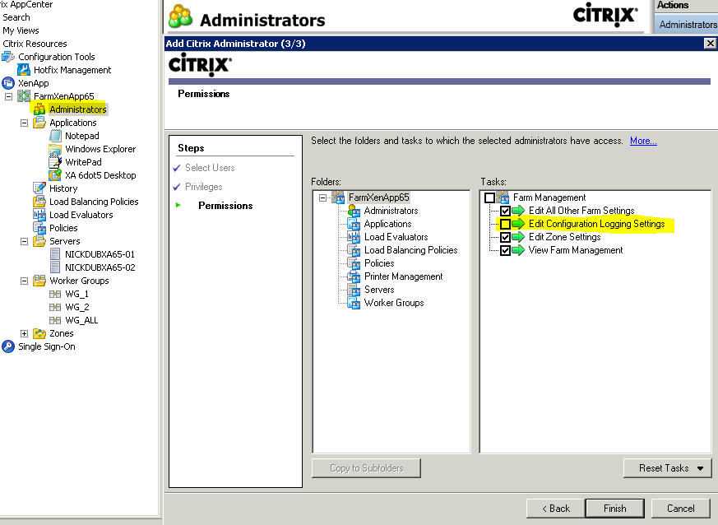Image resolution: width=718 pixels, height=525 pixels.
Task: Select the Notepad application icon
Action: pos(55,136)
